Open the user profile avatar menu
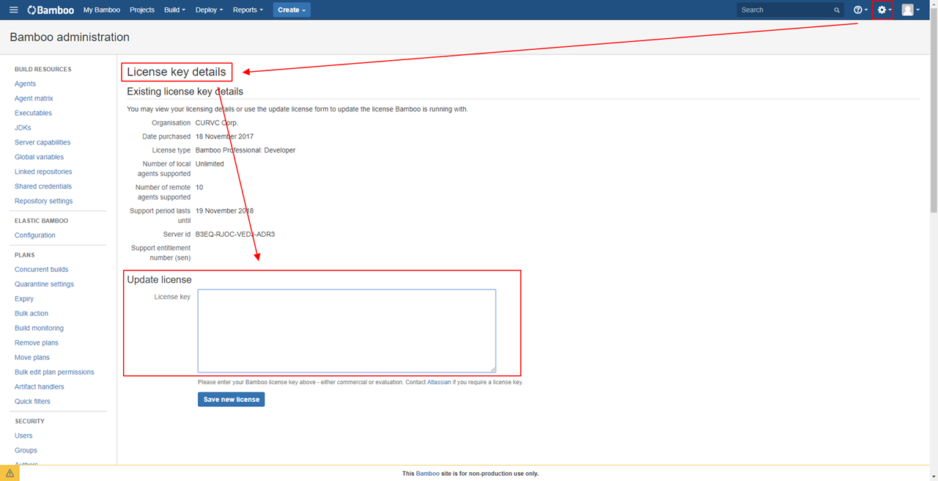The height and width of the screenshot is (481, 938). point(911,10)
